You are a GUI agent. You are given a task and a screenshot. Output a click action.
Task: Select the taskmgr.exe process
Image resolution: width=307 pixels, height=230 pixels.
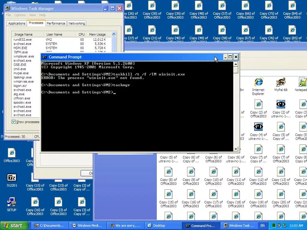pyautogui.click(x=22, y=77)
